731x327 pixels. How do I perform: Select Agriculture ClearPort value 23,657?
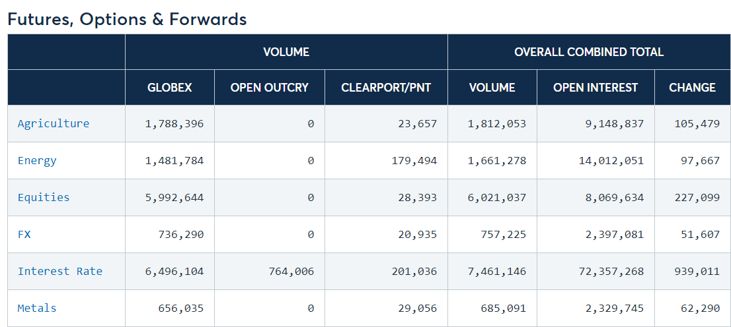(417, 124)
